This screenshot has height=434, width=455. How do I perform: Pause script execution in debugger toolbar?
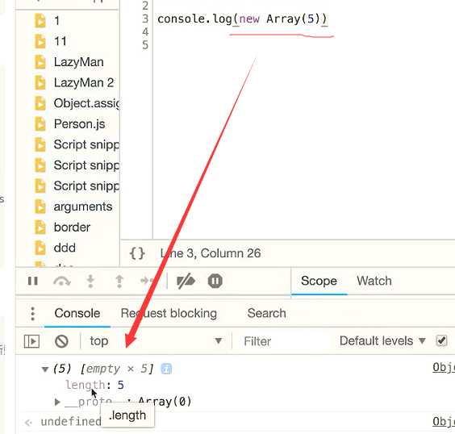[x=33, y=281]
